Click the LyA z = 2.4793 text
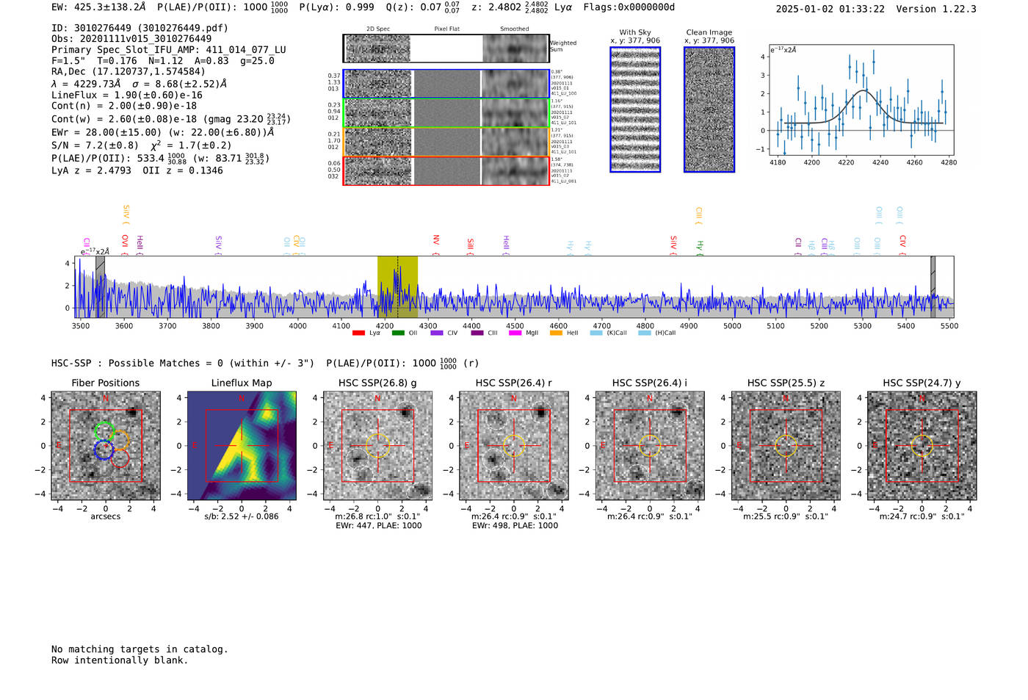The height and width of the screenshot is (700, 1028). click(x=91, y=170)
